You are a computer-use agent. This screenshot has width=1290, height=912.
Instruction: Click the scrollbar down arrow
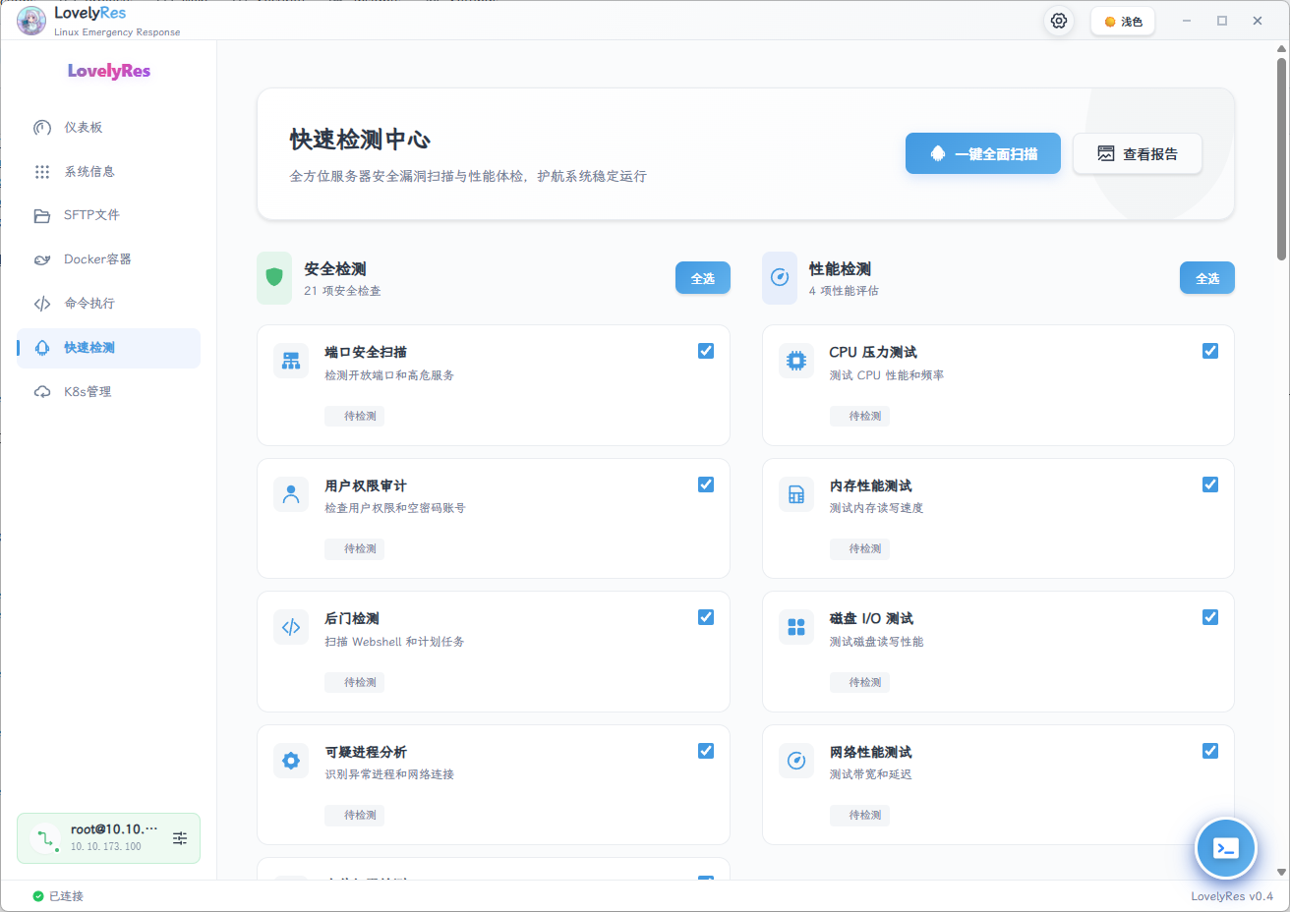[1281, 872]
